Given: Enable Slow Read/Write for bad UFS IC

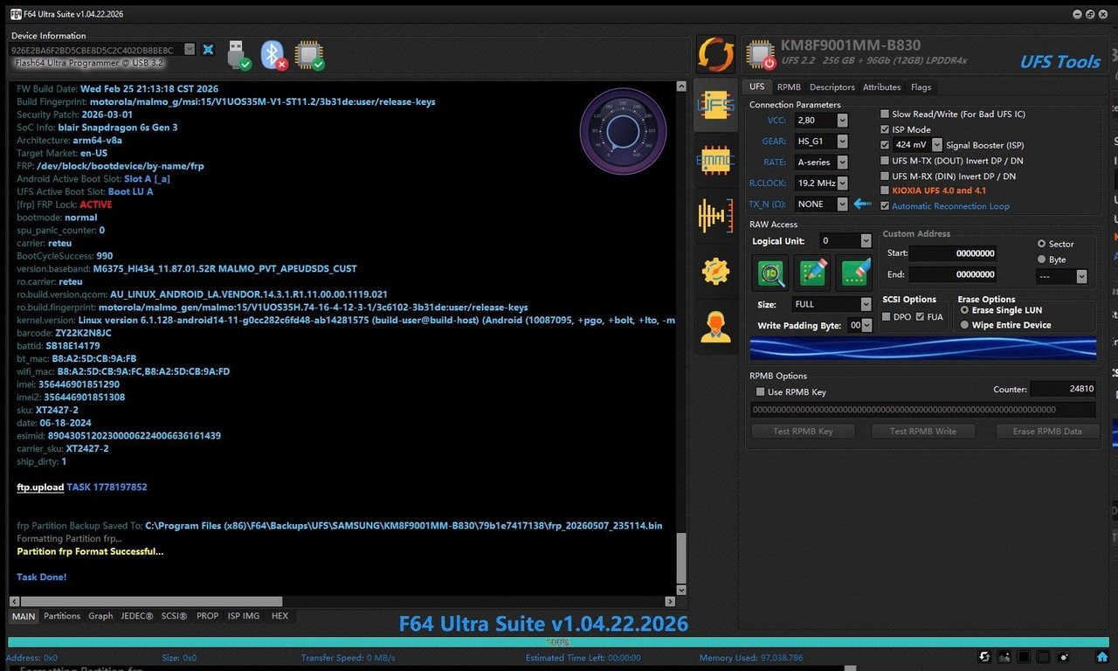Looking at the screenshot, I should [885, 114].
